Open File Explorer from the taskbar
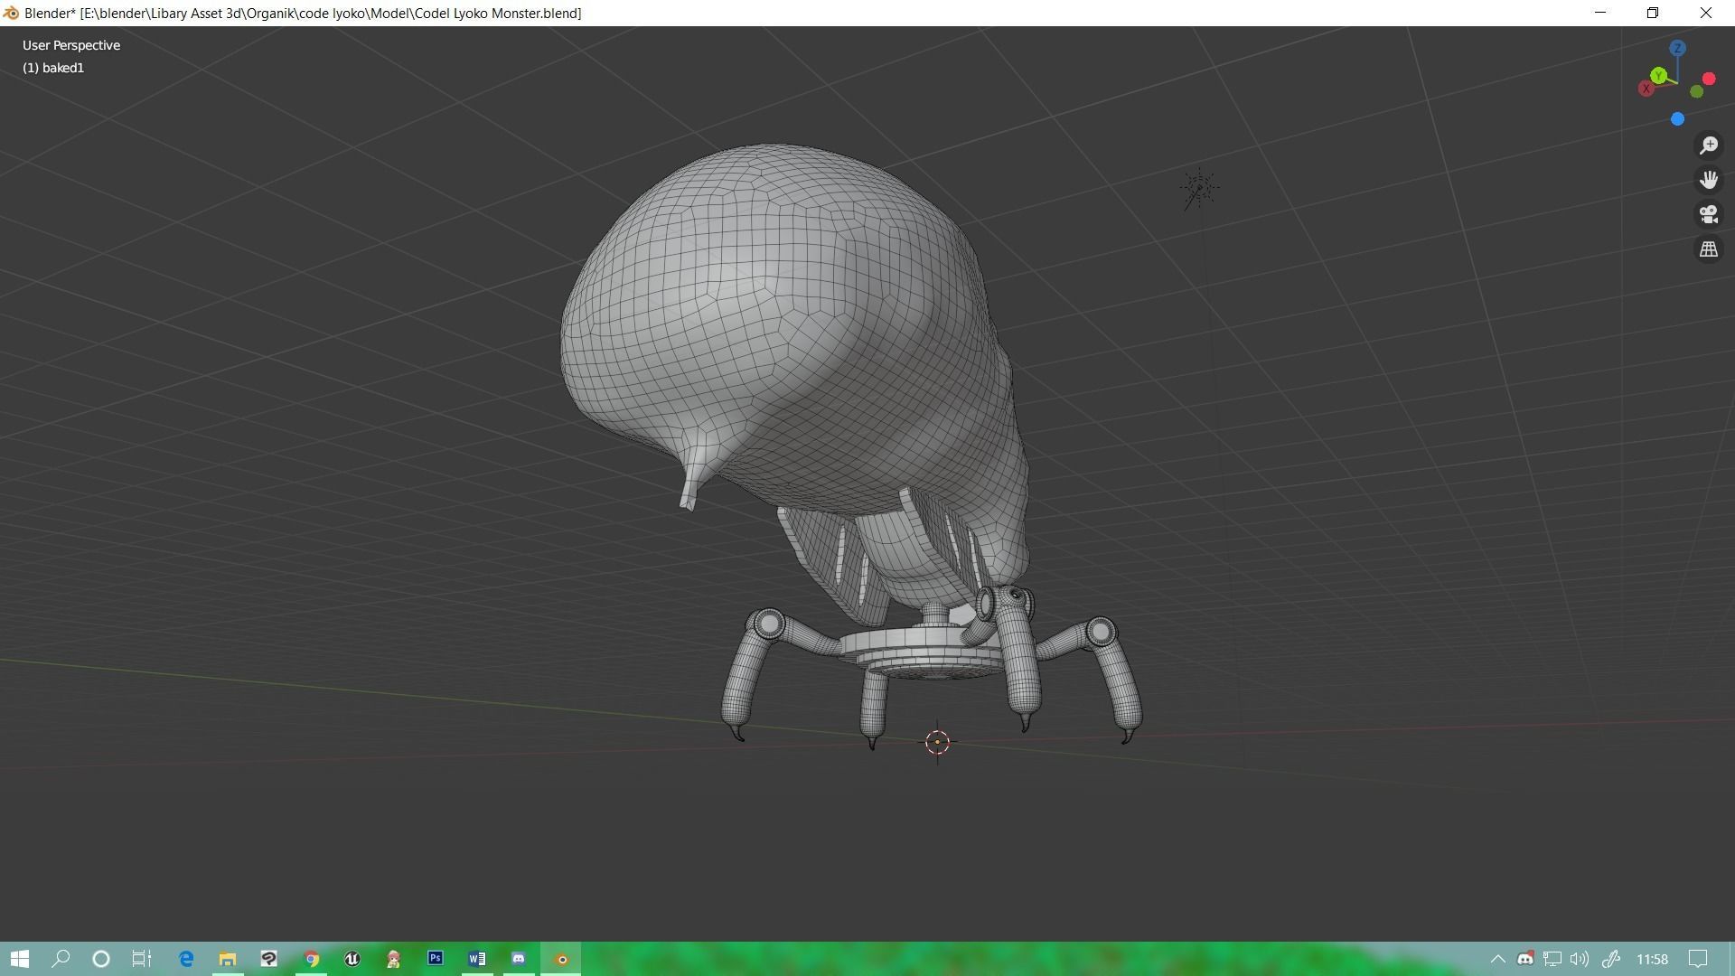This screenshot has width=1735, height=976. pos(228,959)
